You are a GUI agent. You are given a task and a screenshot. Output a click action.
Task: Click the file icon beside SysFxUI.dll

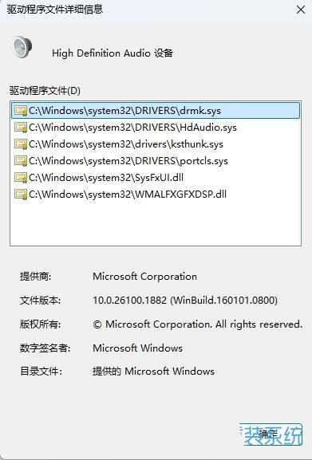pyautogui.click(x=21, y=178)
